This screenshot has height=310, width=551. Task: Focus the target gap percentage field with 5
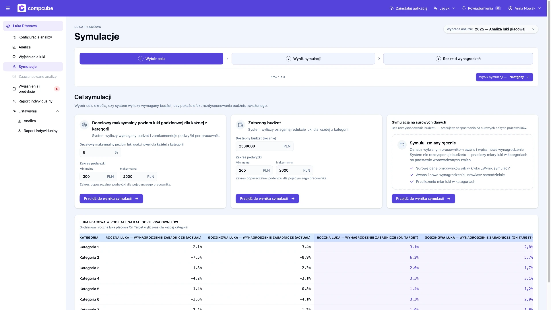[x=100, y=152]
